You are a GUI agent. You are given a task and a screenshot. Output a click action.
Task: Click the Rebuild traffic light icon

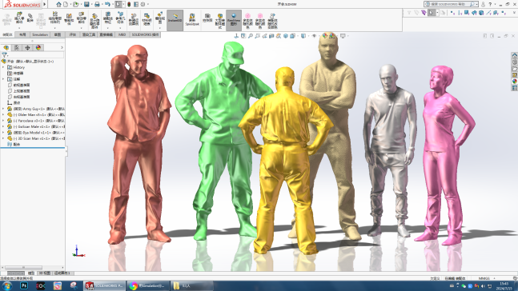click(x=129, y=4)
